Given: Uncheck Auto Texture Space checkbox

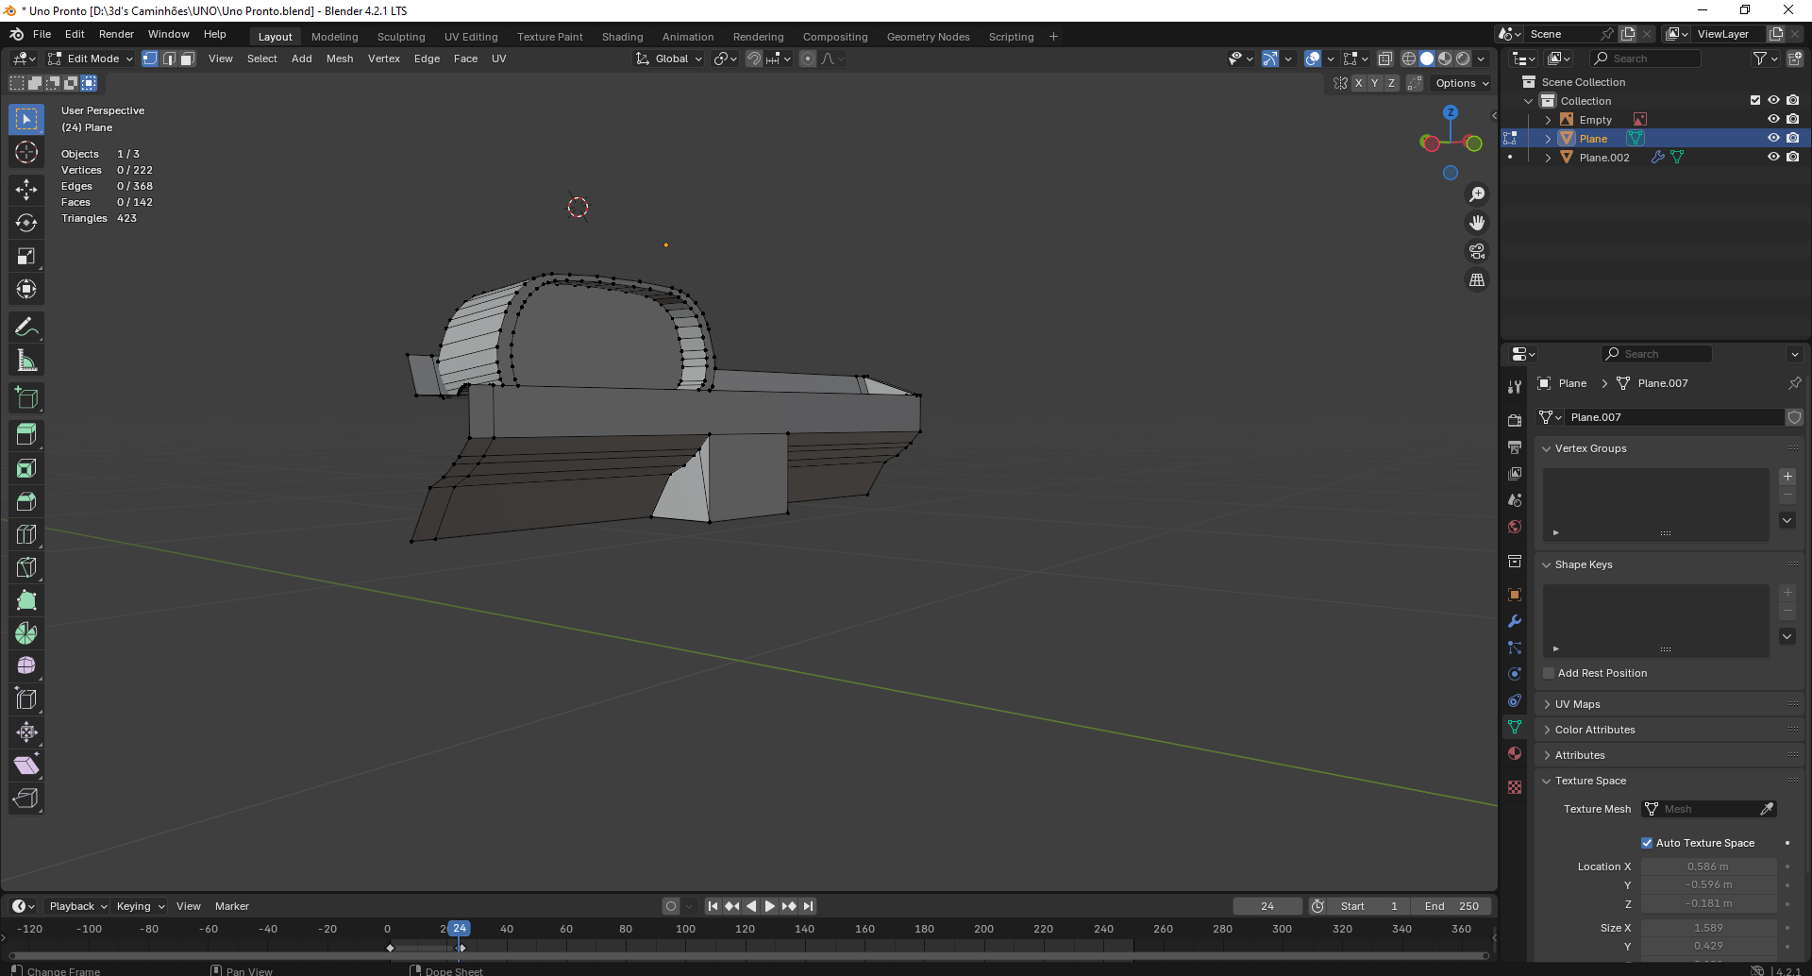Looking at the screenshot, I should [x=1647, y=843].
